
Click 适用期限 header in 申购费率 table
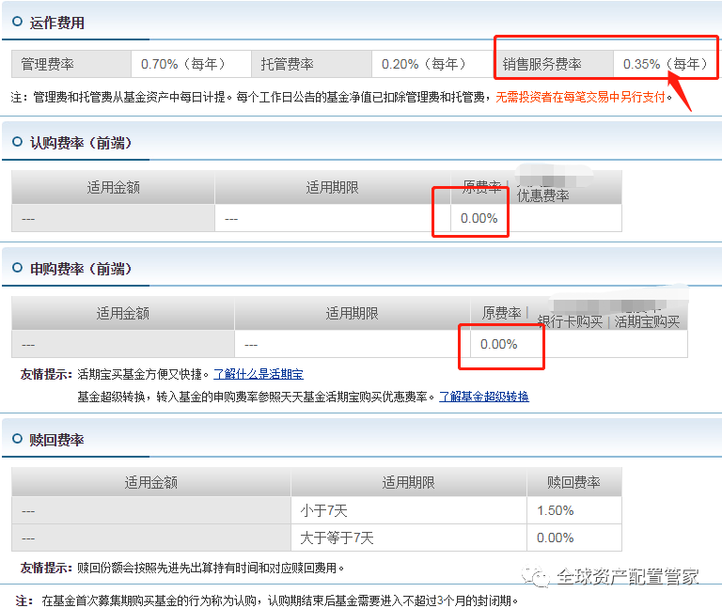[x=353, y=314]
